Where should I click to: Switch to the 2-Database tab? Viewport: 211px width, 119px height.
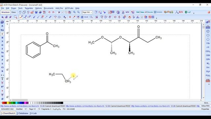point(22,113)
